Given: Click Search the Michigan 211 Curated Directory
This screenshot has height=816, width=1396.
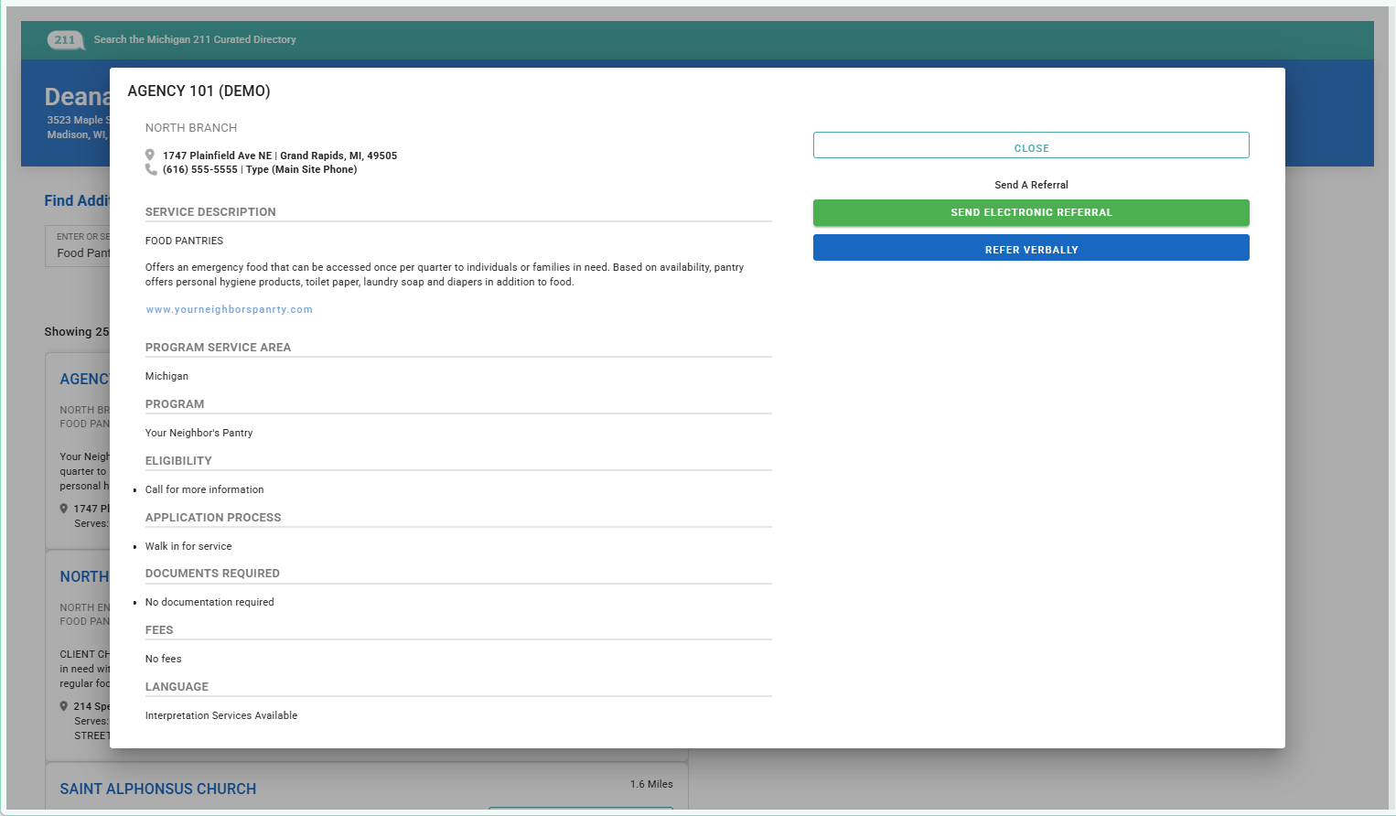Looking at the screenshot, I should pyautogui.click(x=195, y=40).
